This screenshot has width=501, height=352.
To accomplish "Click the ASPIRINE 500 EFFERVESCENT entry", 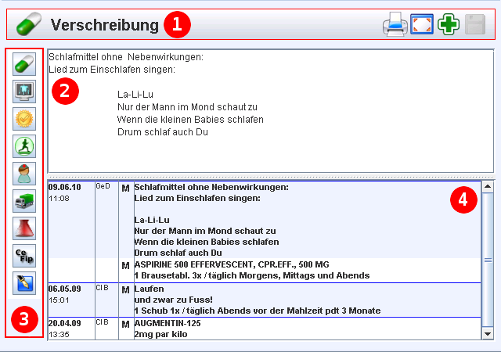I will coord(232,264).
